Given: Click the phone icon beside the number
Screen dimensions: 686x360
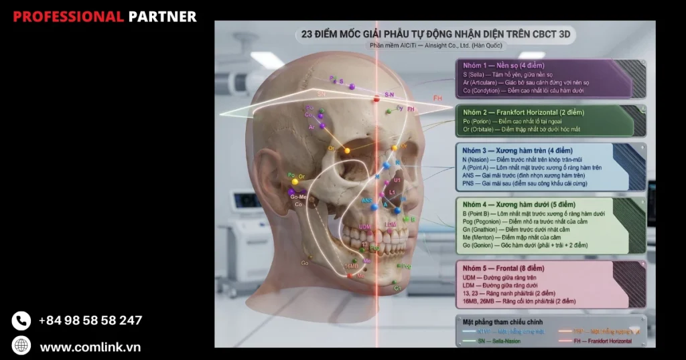Looking at the screenshot, I should coord(21,321).
